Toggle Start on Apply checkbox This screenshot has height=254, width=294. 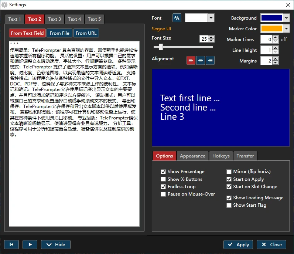click(229, 179)
